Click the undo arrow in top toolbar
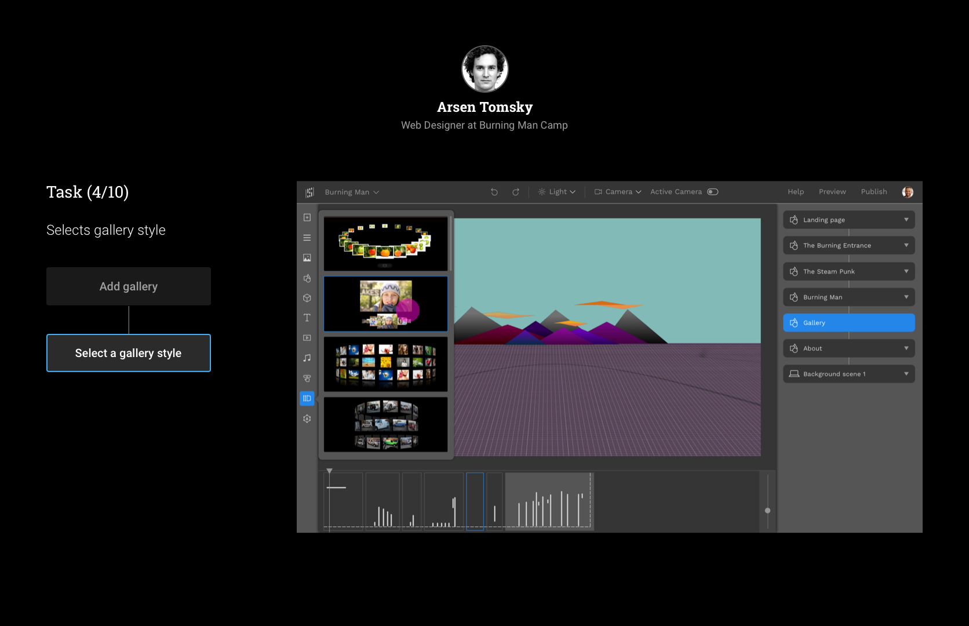The image size is (969, 626). tap(494, 192)
